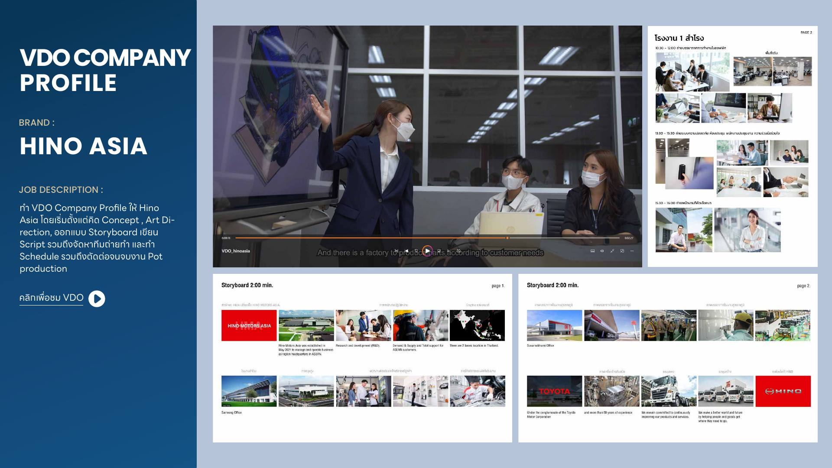Select the red HINO MOTORS ASIA storyboard frame
The image size is (832, 468).
[x=249, y=325]
